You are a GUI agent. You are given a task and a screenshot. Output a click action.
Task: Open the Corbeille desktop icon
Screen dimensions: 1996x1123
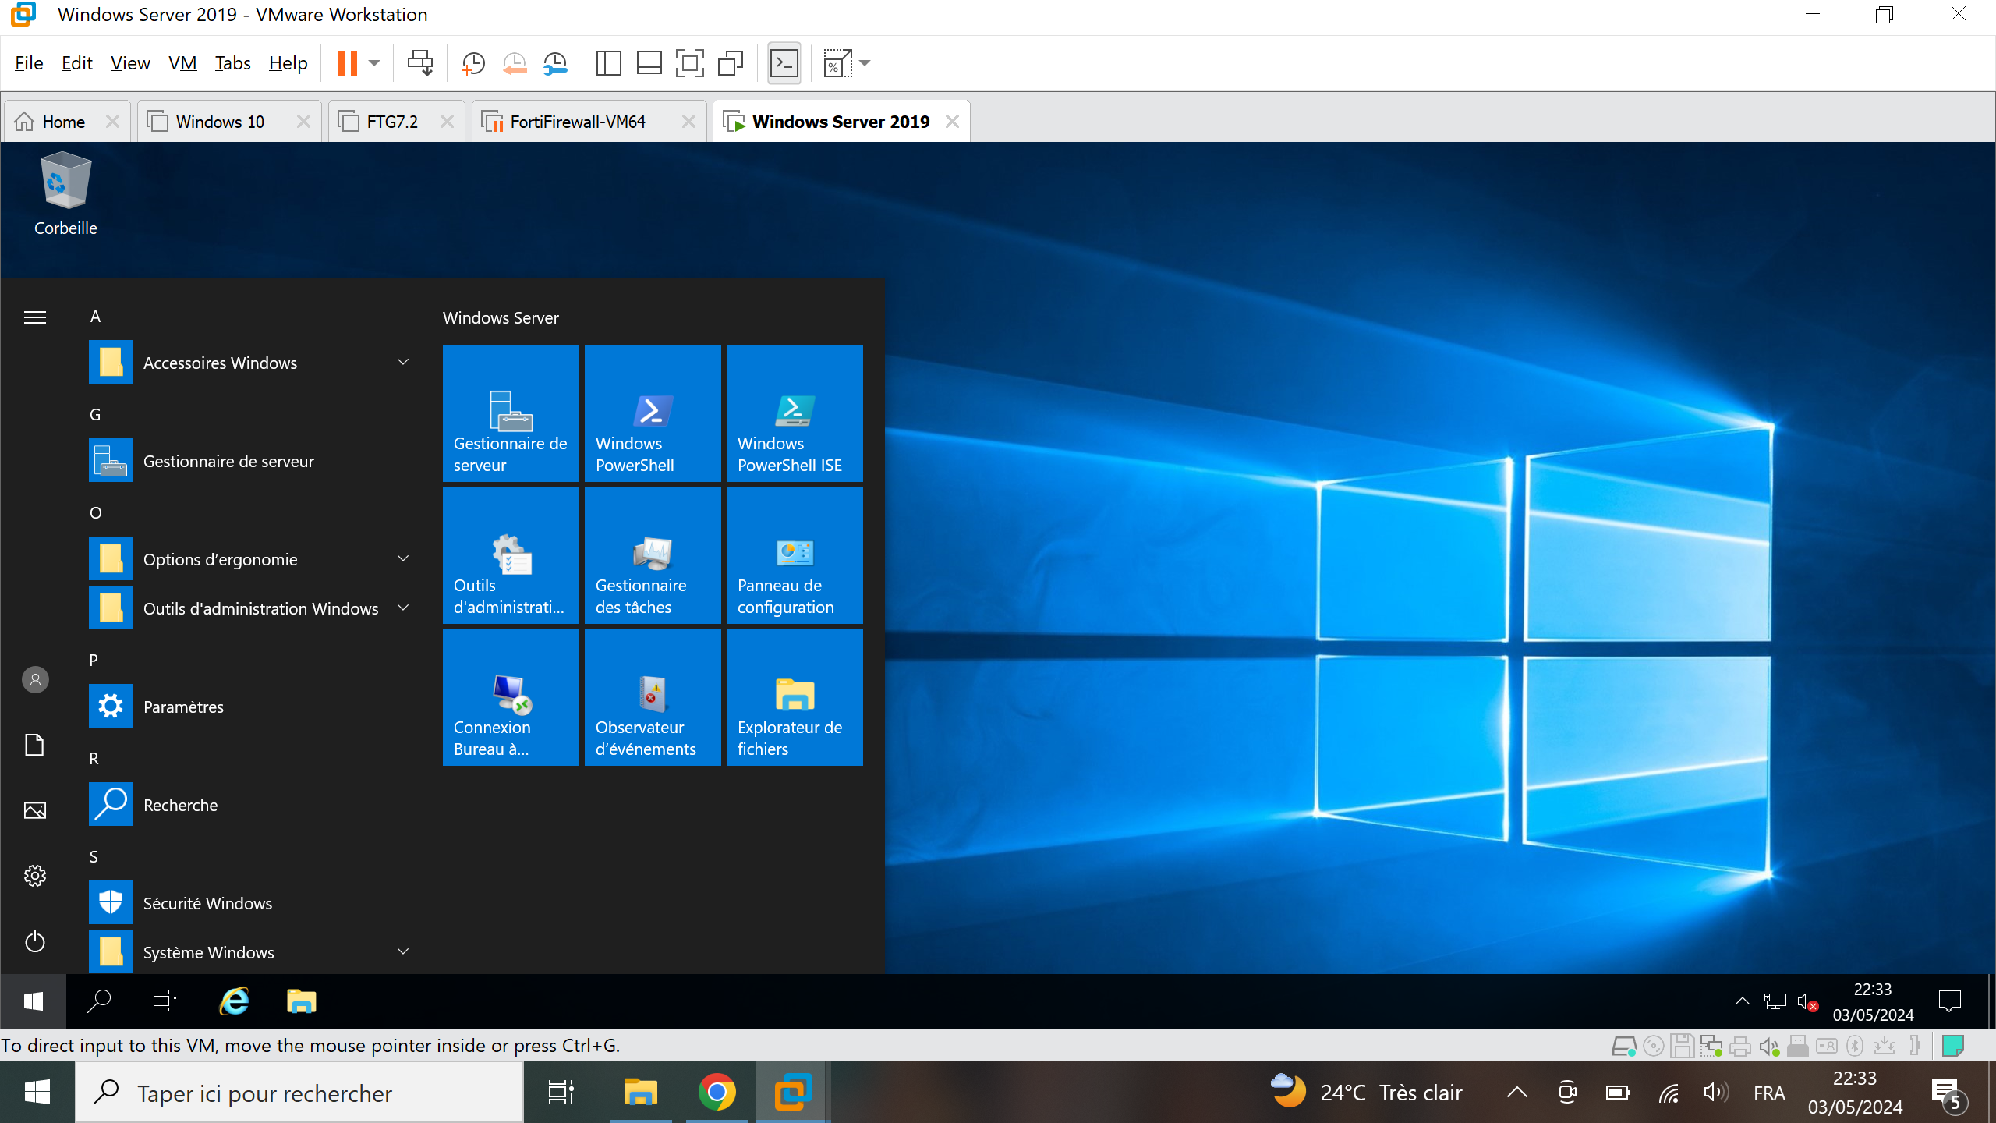tap(65, 193)
